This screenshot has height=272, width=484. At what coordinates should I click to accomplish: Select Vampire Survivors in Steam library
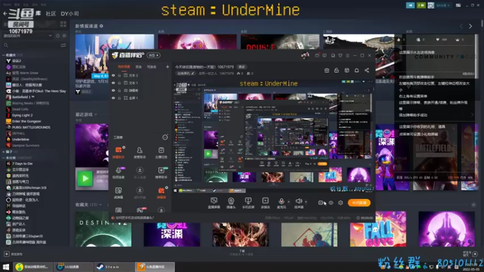[x=25, y=145]
